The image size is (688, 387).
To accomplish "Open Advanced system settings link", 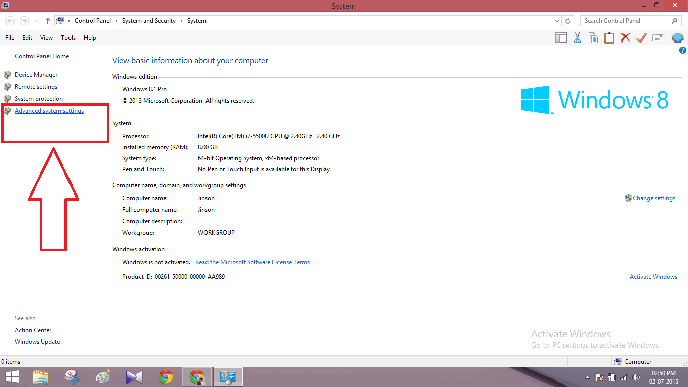I will point(49,111).
